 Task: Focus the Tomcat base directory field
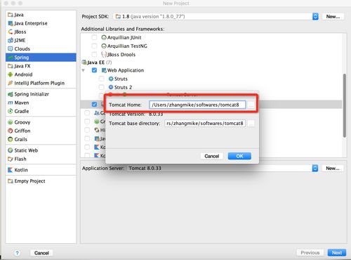(x=205, y=123)
